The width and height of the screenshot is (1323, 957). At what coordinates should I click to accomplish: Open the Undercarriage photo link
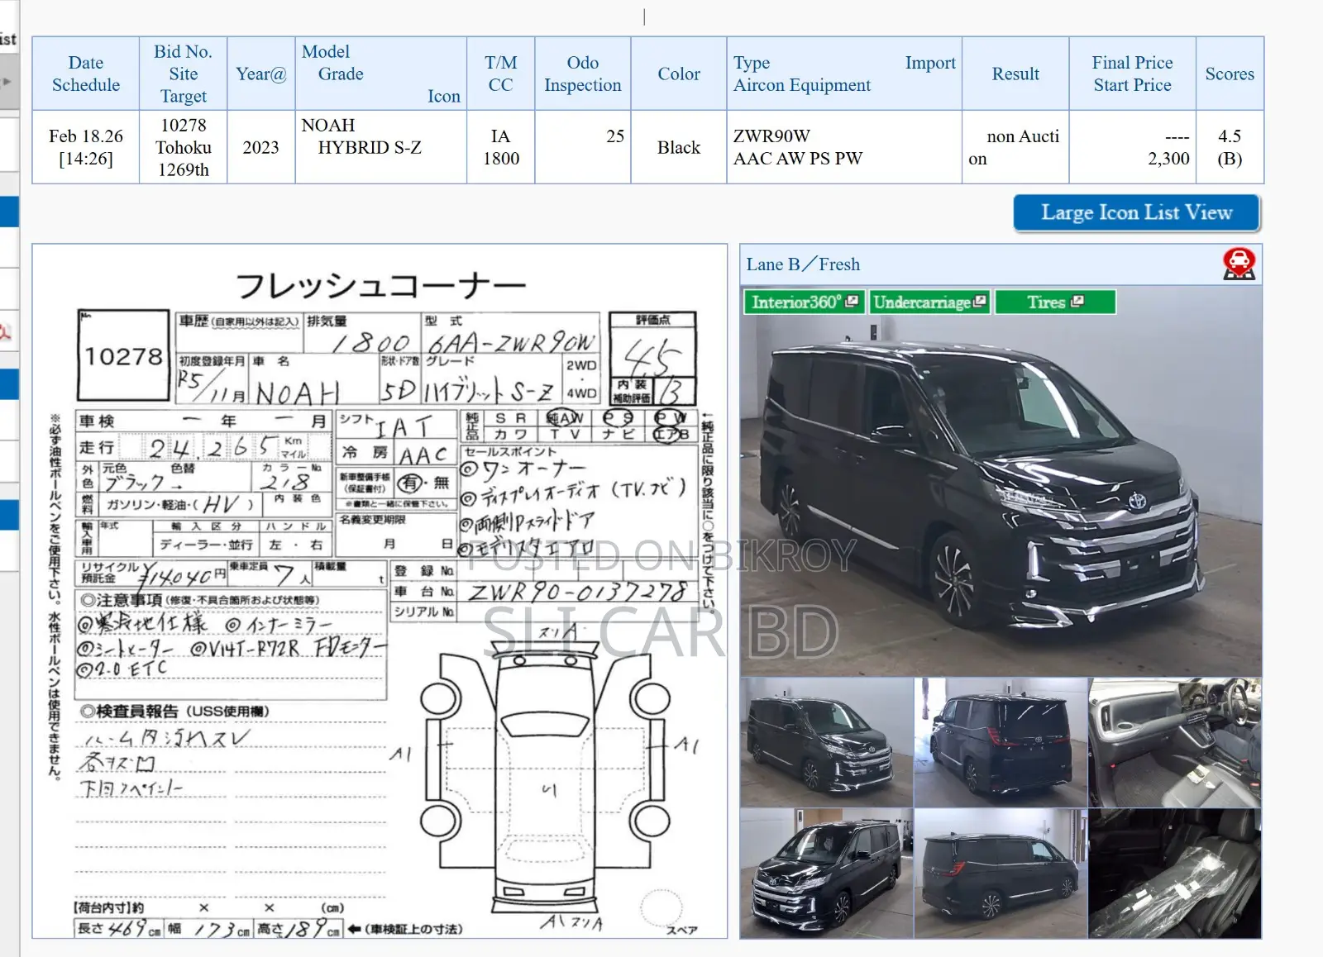[929, 302]
